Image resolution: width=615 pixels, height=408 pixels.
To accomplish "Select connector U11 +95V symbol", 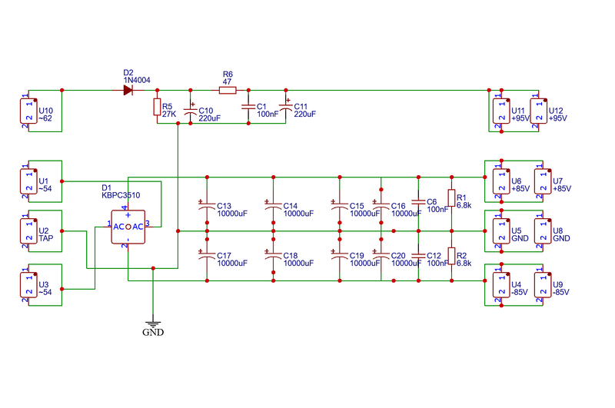I will pyautogui.click(x=501, y=111).
